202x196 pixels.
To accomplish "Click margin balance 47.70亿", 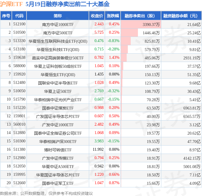I will [194, 142].
